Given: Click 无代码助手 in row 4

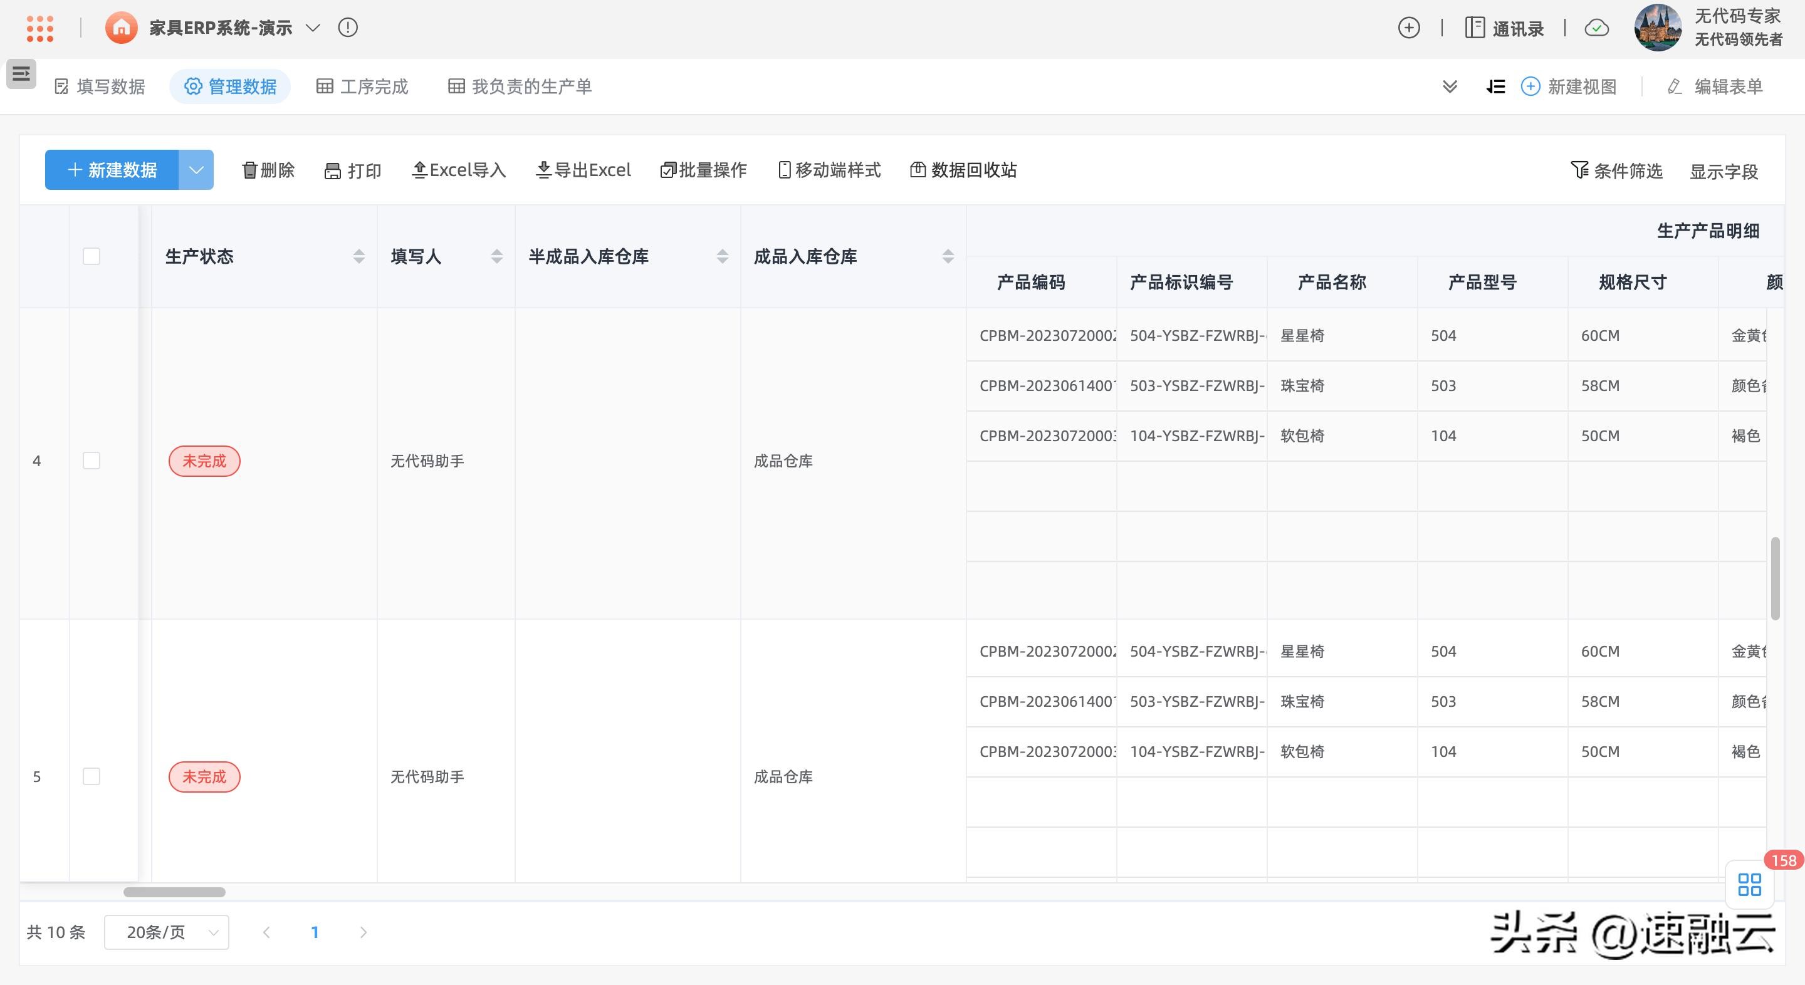Looking at the screenshot, I should tap(427, 461).
